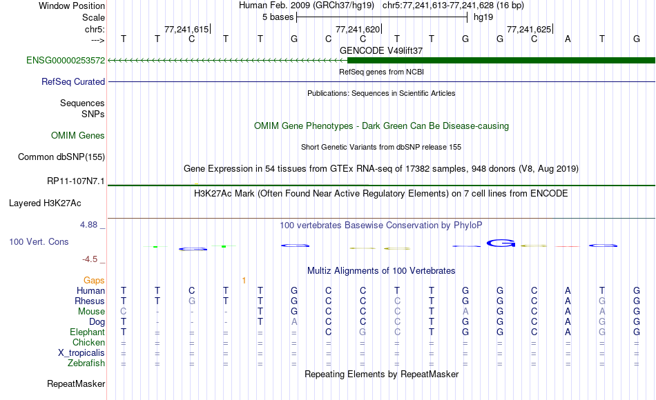656x400 pixels.
Task: Click the RefSeq Curated blue track line
Action: point(382,81)
